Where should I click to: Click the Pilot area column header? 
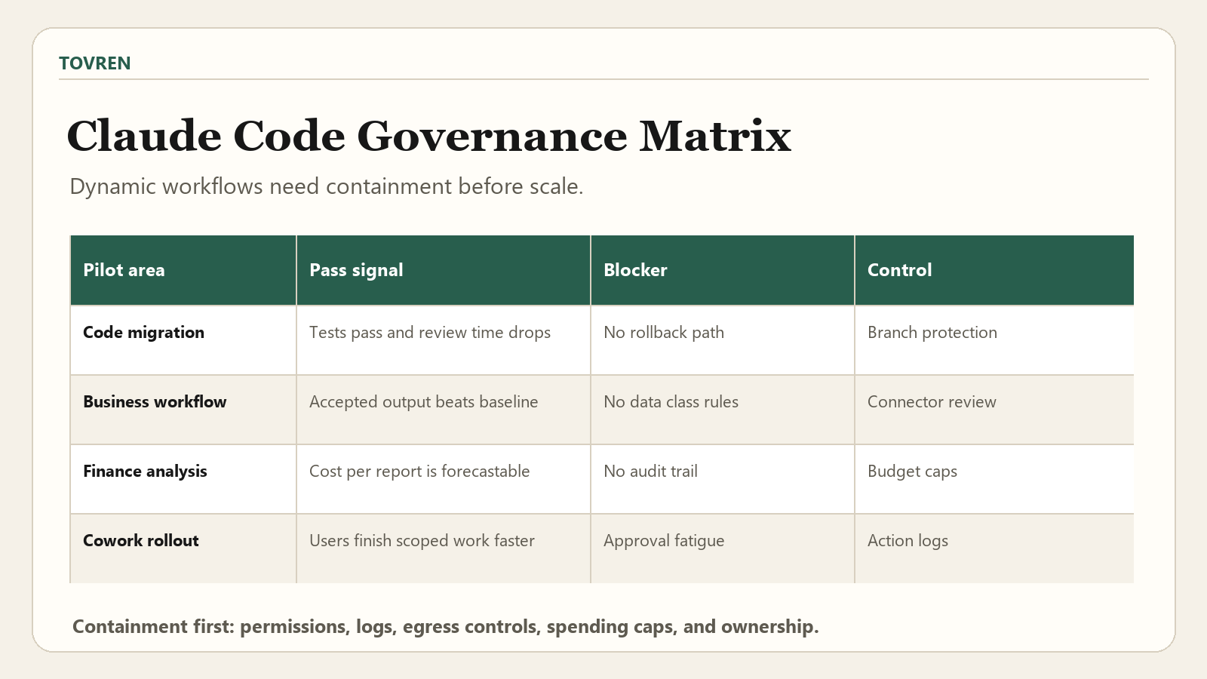point(183,270)
